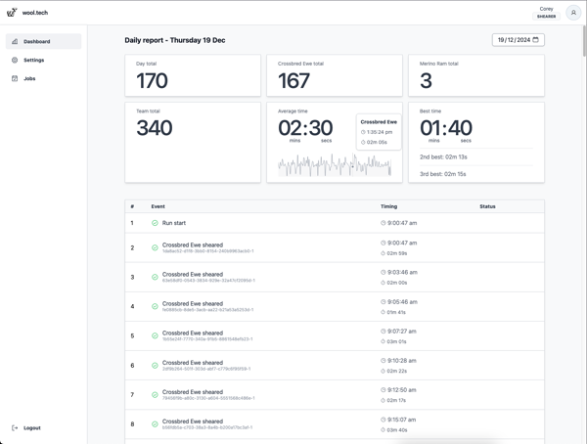Click the wool.tech logo icon
Viewport: 587px width, 444px height.
[x=12, y=13]
